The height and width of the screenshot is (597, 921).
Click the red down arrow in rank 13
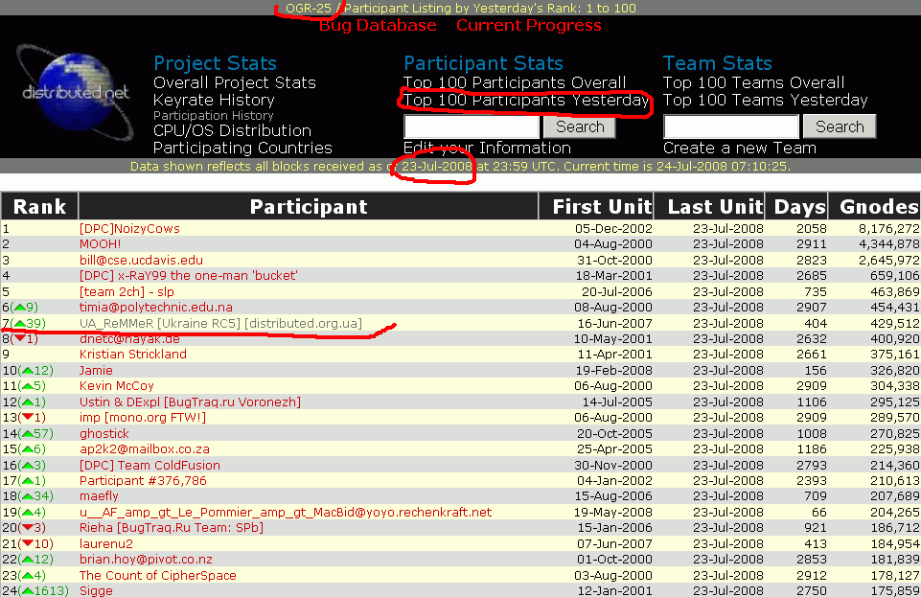(x=28, y=417)
